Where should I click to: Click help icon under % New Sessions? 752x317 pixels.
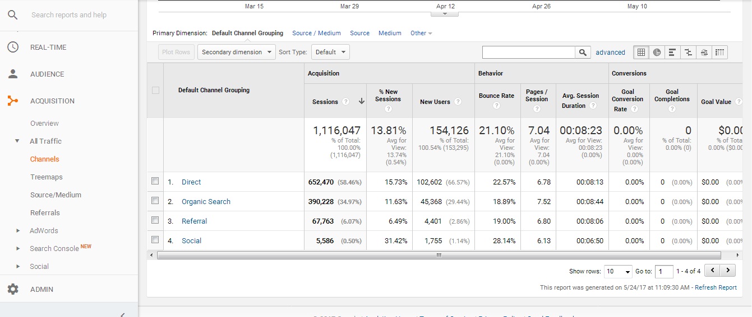[388, 108]
